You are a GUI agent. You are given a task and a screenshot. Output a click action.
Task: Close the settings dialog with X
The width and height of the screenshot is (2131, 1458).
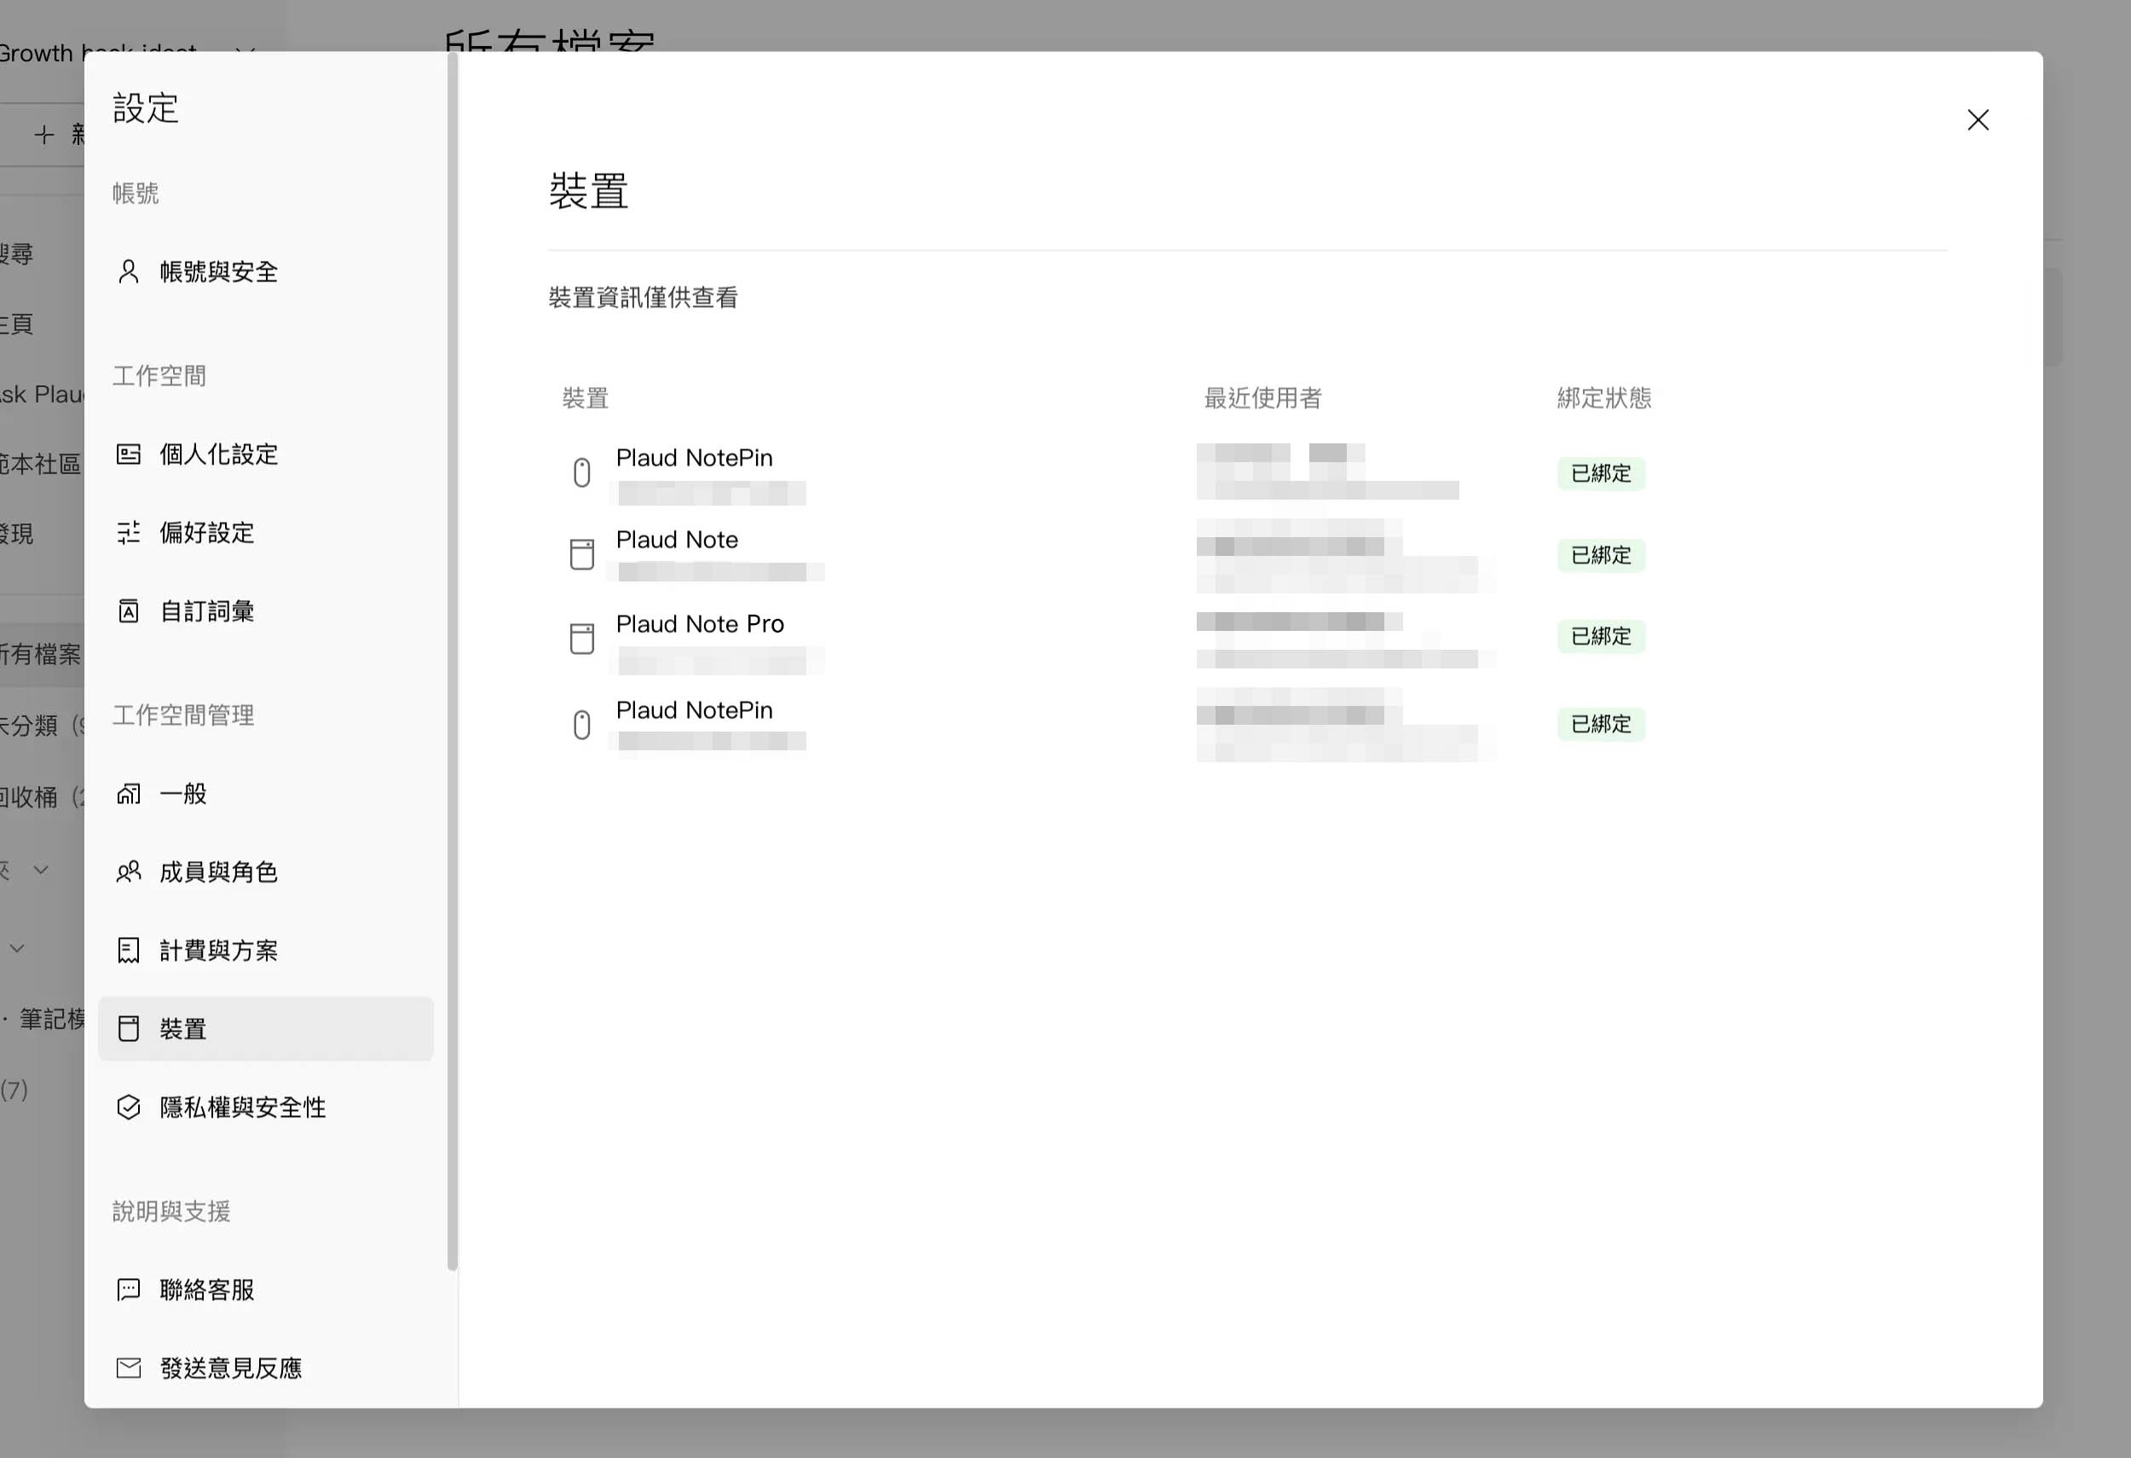point(1978,120)
